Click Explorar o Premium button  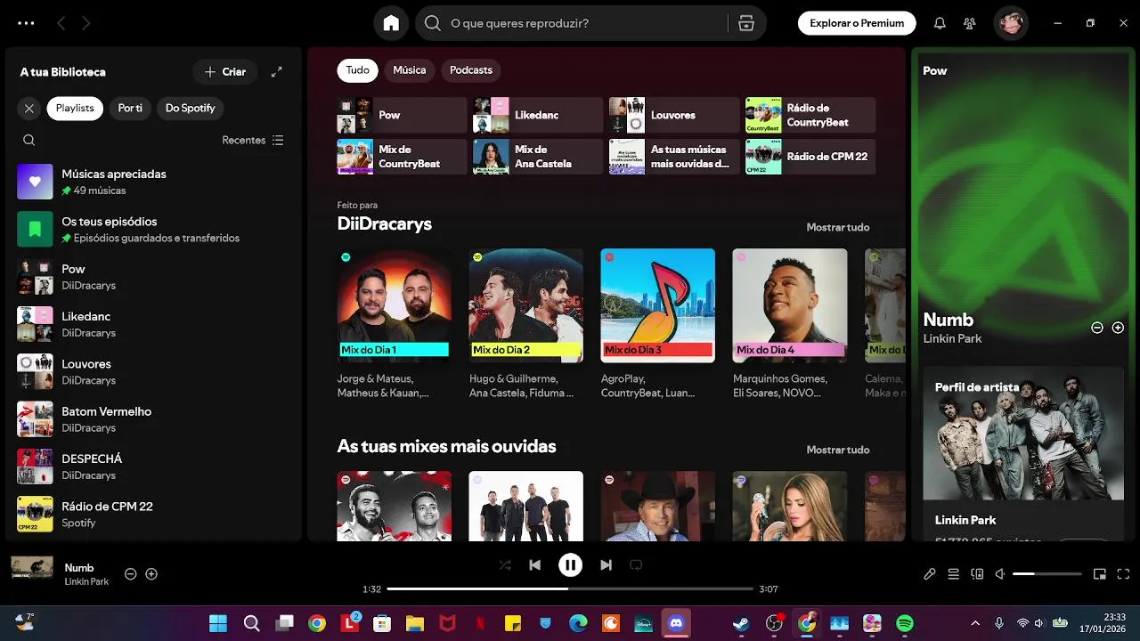[857, 23]
